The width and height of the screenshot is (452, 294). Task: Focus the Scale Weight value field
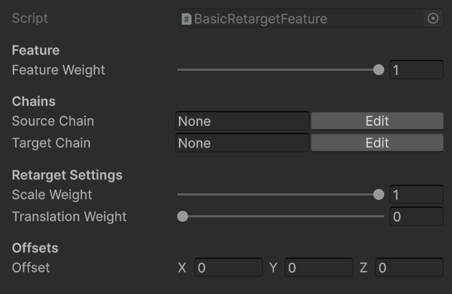pyautogui.click(x=416, y=195)
